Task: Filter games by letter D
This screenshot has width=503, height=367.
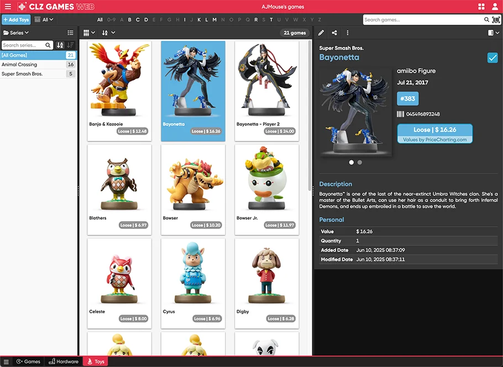Action: [146, 19]
